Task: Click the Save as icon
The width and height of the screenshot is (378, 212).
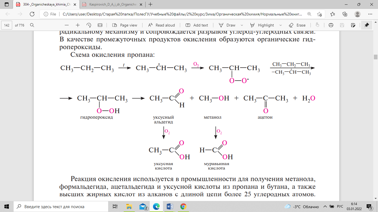Action: pos(353,25)
